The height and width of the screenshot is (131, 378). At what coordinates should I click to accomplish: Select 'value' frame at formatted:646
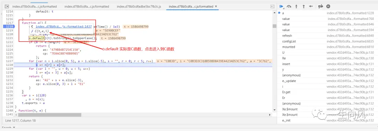[327, 24]
